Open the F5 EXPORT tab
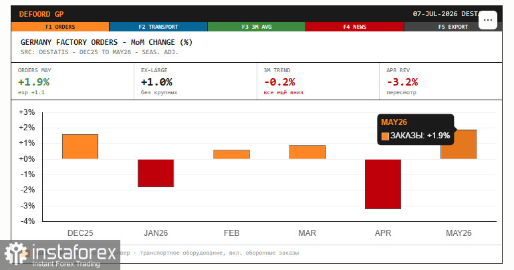 [453, 27]
